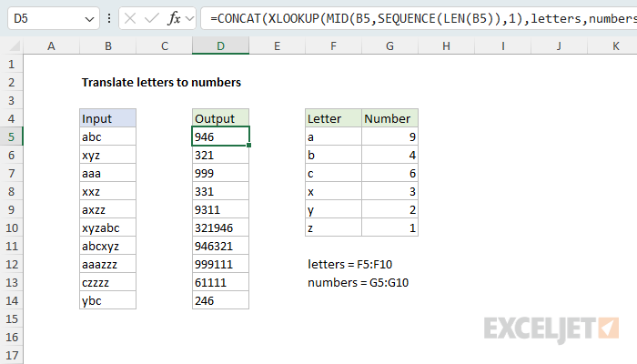Grab the fill handle of cell D5
Screen dimensions: 637x364
[x=248, y=145]
